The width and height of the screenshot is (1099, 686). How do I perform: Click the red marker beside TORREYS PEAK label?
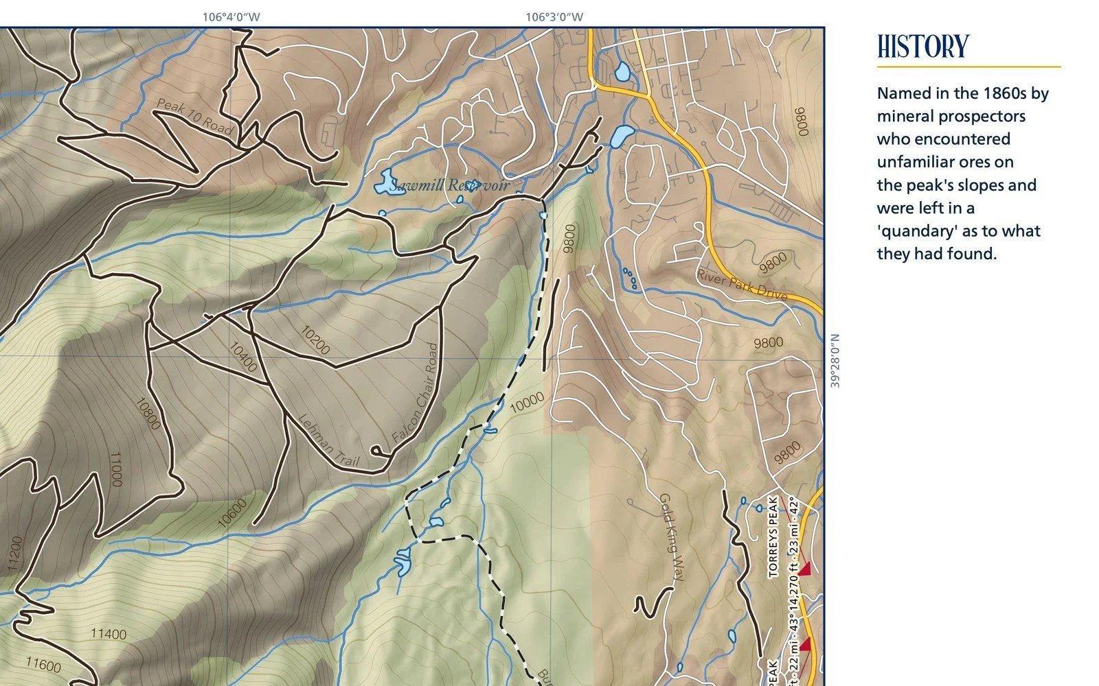(x=804, y=568)
